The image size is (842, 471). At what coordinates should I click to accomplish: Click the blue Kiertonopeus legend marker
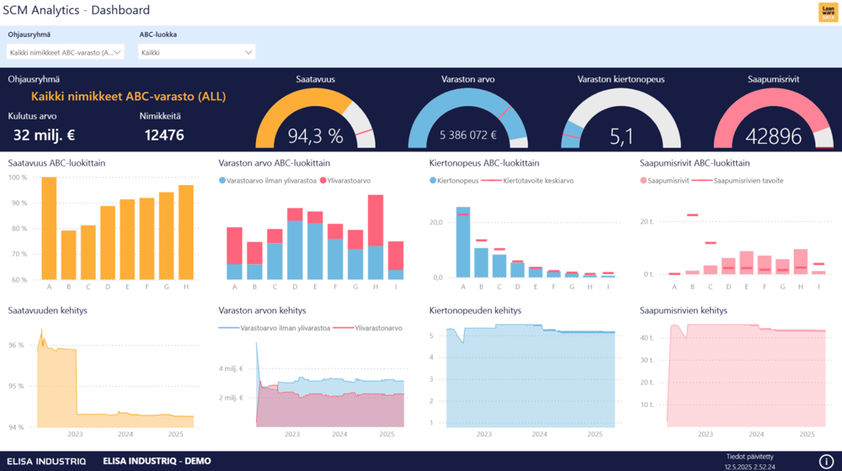click(x=433, y=181)
